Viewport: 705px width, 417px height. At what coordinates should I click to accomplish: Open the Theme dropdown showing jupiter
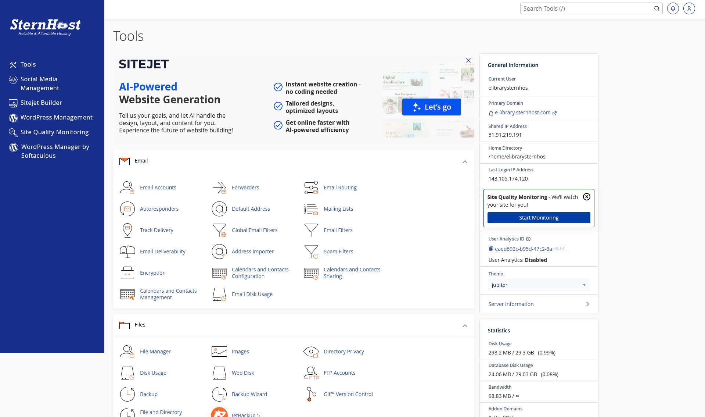(x=538, y=285)
